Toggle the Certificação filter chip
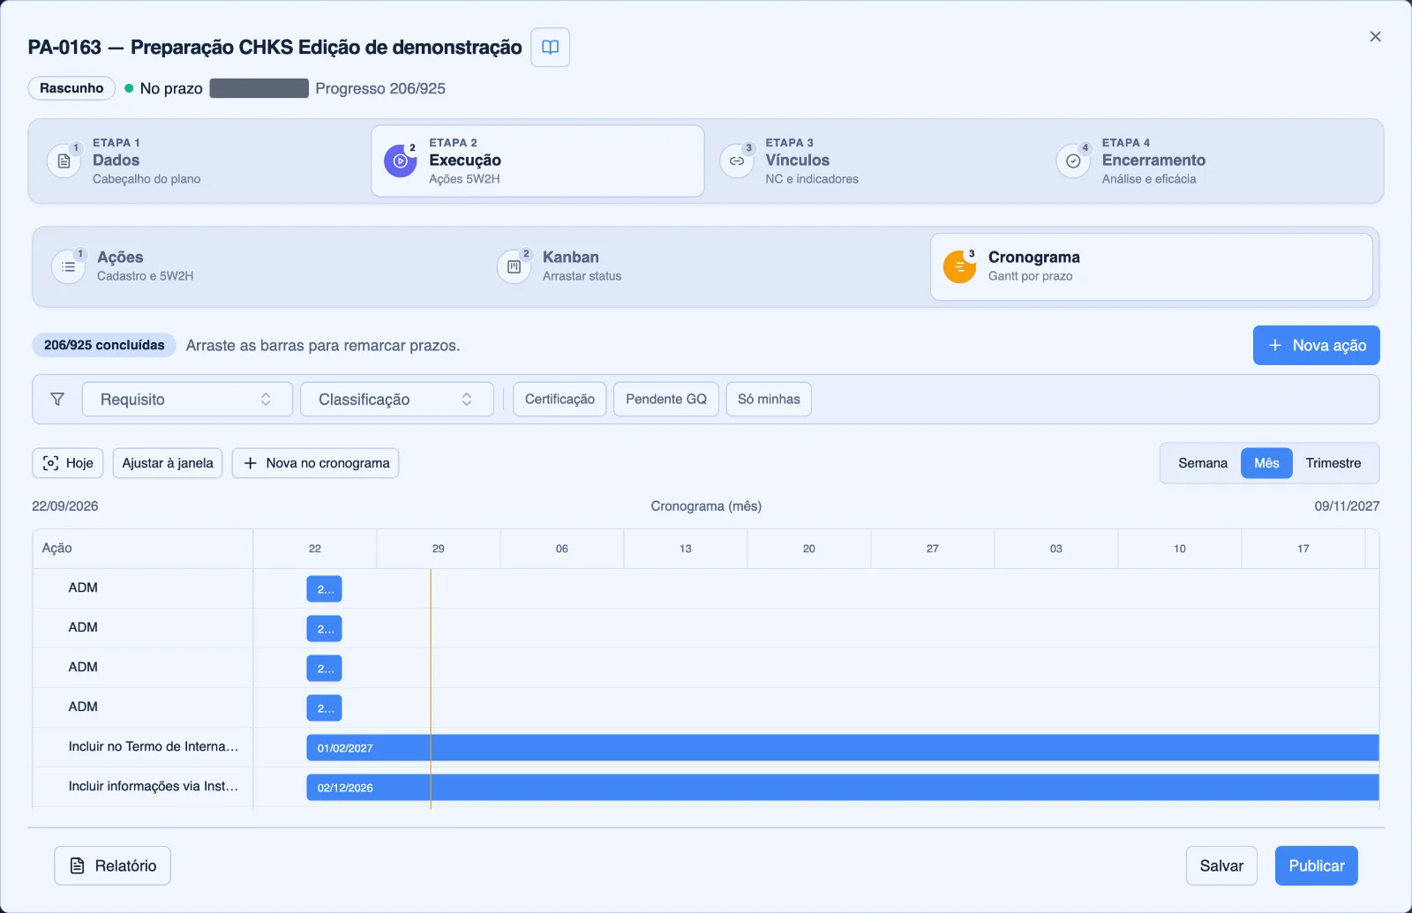1412x913 pixels. point(560,400)
